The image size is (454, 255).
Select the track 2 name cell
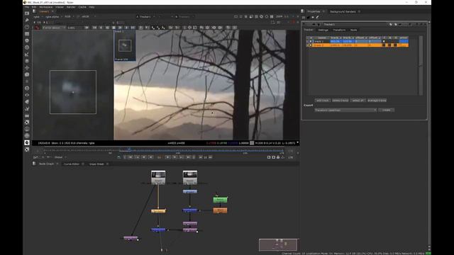321,45
